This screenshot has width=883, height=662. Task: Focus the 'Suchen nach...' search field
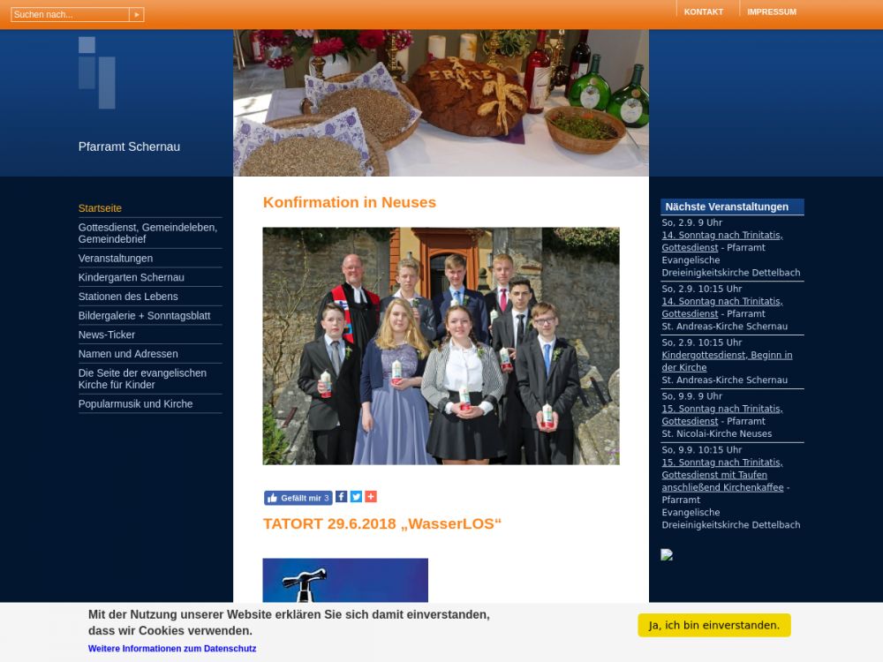click(x=70, y=15)
